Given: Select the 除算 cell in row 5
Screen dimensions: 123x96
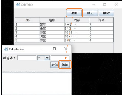Looking at the screenshot, I should [52, 40].
